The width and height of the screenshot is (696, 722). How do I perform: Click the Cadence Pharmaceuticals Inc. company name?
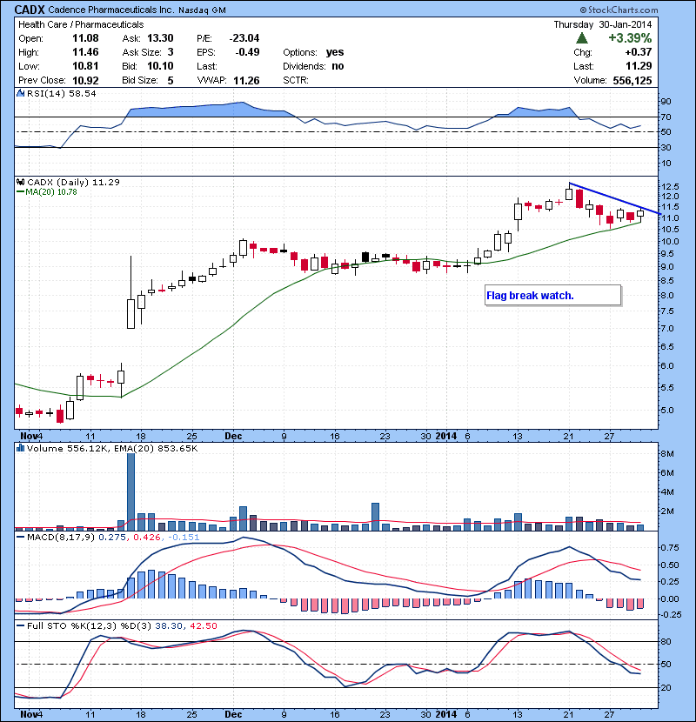pyautogui.click(x=111, y=10)
